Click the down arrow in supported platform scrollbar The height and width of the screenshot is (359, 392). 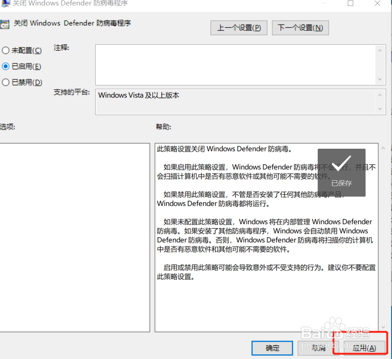coord(380,109)
